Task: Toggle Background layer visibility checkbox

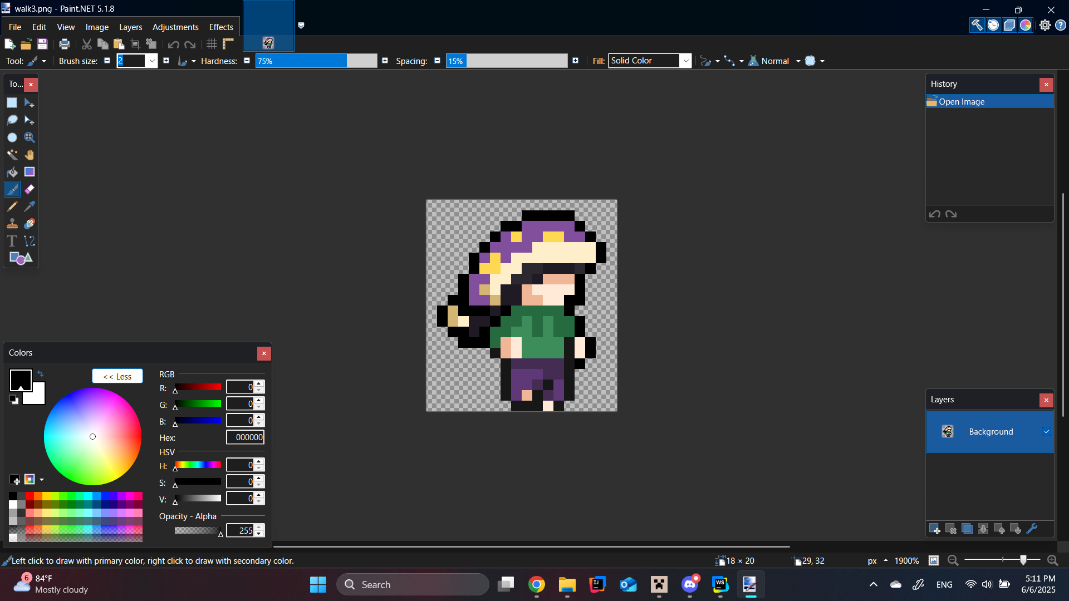Action: click(1047, 431)
